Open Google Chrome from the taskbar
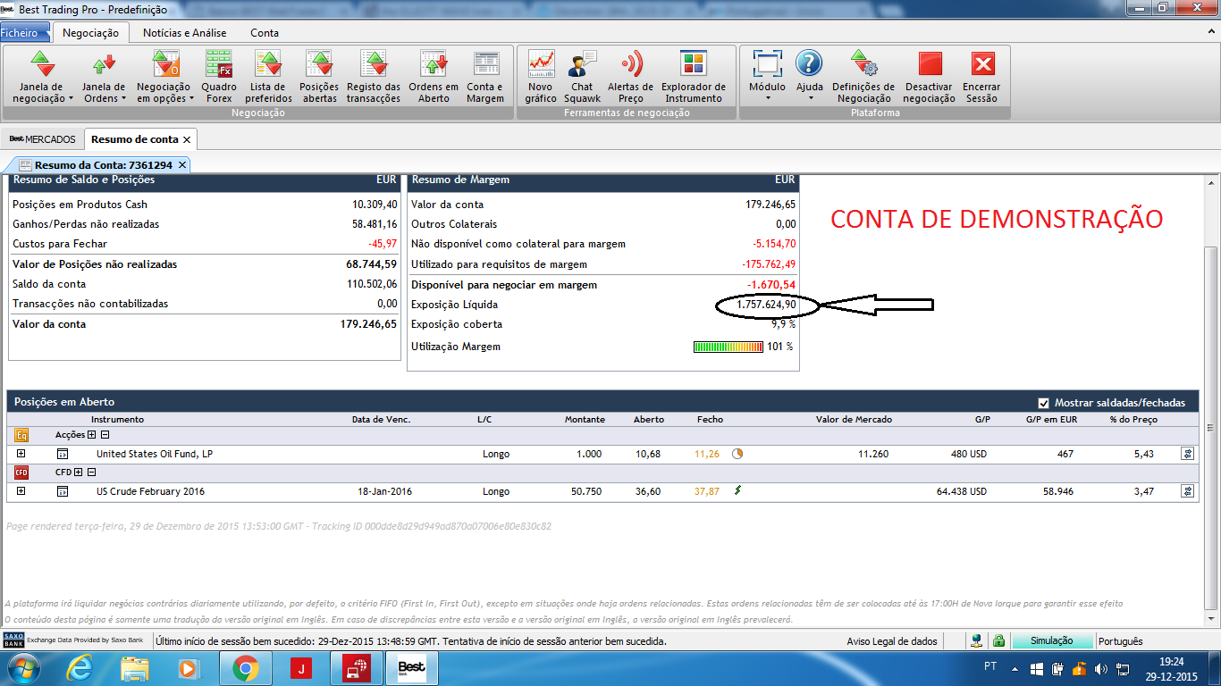This screenshot has height=686, width=1221. 246,667
